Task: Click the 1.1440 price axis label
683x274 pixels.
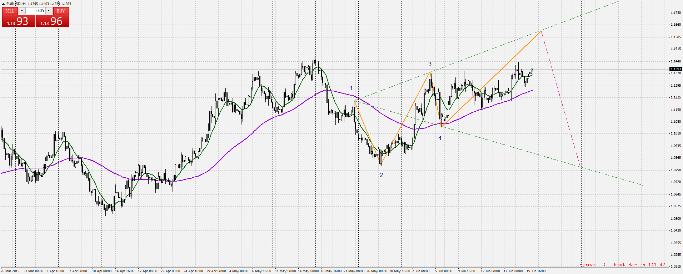Action: pyautogui.click(x=675, y=61)
